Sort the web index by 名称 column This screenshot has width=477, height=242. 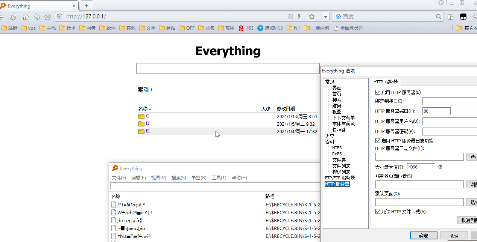click(143, 109)
